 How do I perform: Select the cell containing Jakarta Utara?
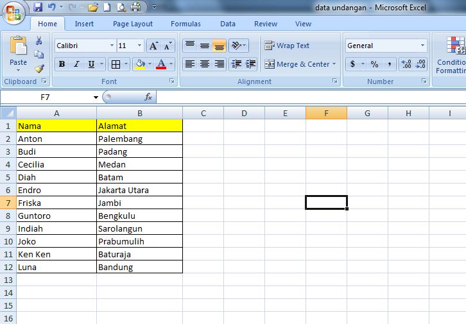pos(140,190)
